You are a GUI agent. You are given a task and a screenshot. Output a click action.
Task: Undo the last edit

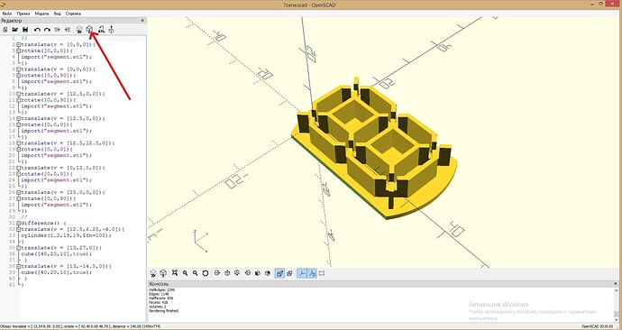click(37, 30)
